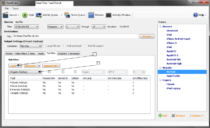Select the 1 English (VobSub) row in track list
The height and width of the screenshot is (128, 210).
pos(79,93)
